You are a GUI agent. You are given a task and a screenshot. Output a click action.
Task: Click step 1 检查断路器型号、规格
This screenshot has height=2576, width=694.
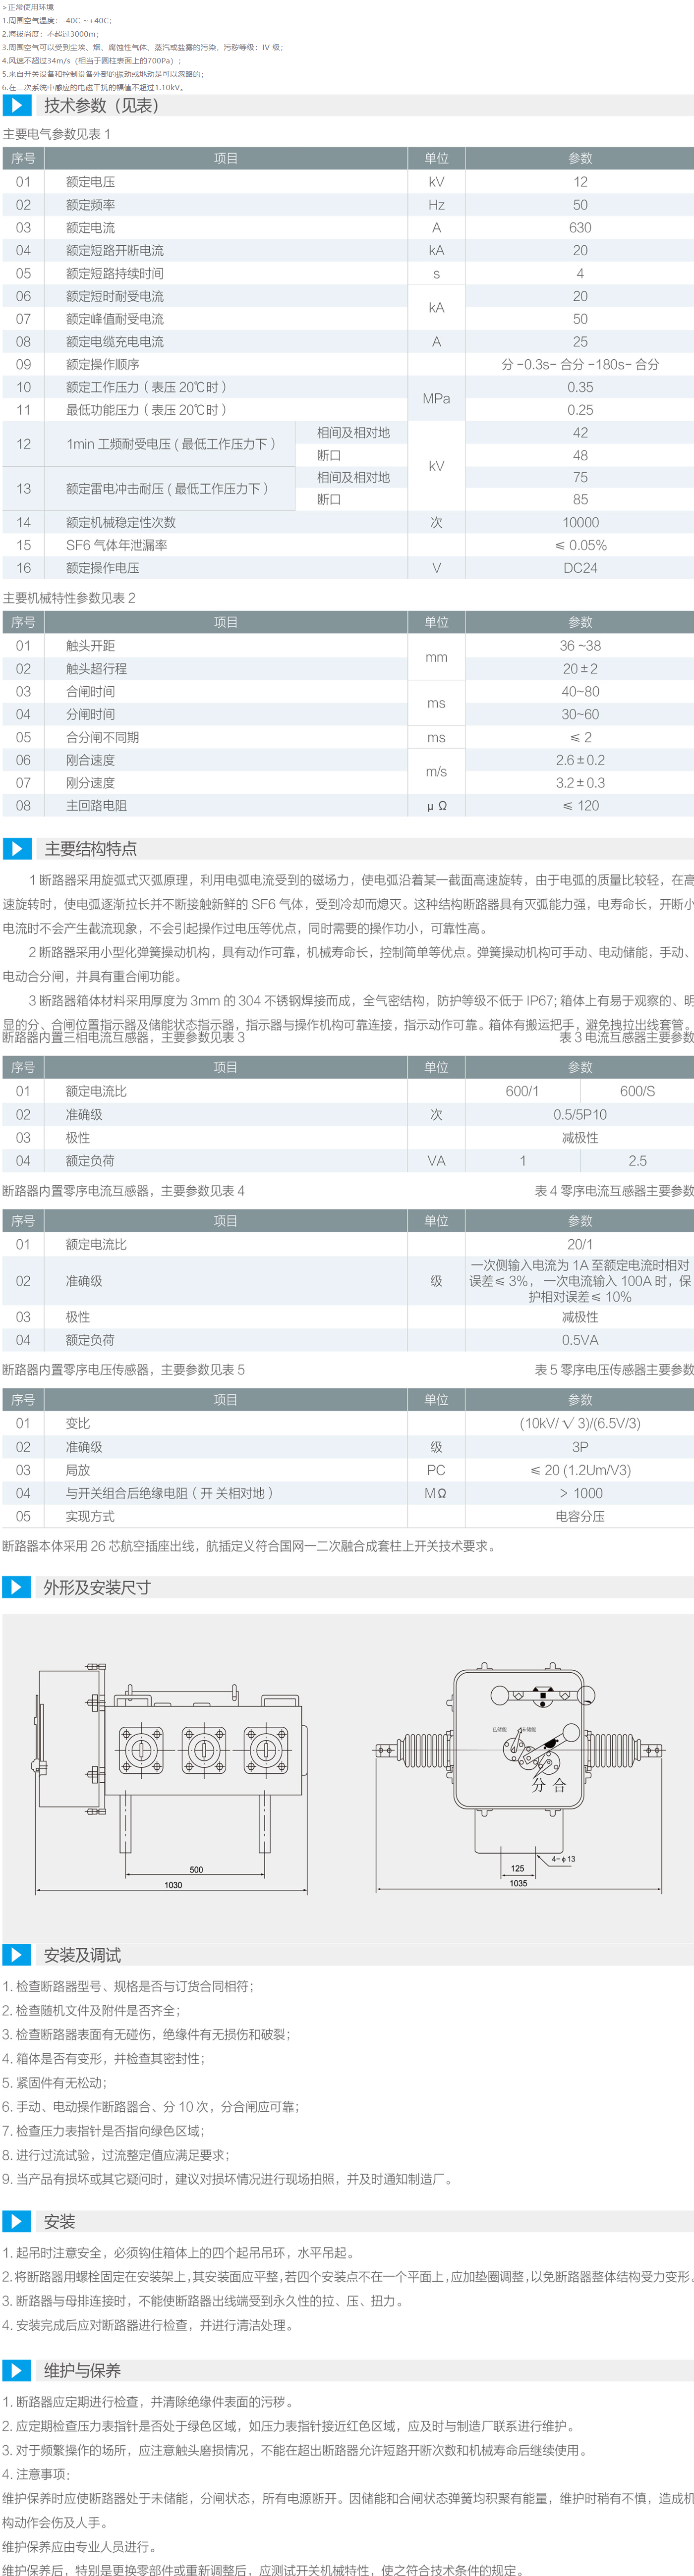click(x=129, y=1986)
